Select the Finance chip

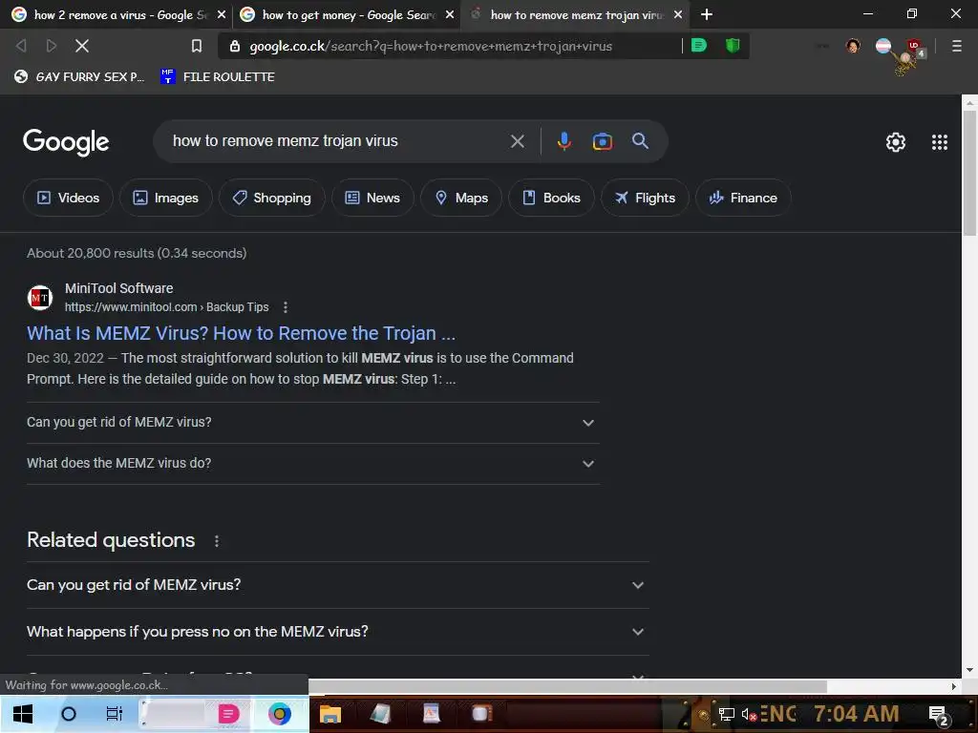click(x=743, y=198)
